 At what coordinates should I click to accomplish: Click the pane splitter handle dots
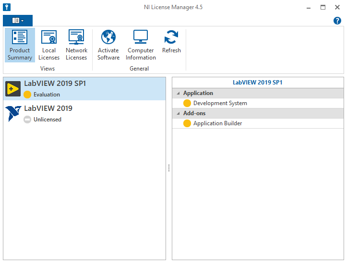169,168
